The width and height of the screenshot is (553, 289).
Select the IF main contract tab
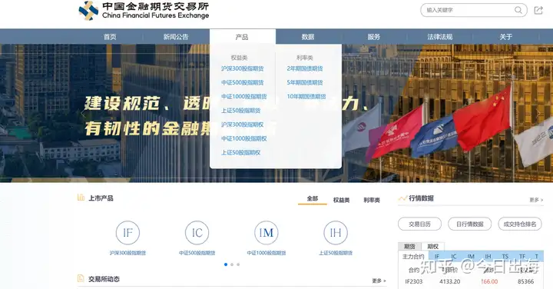436,257
